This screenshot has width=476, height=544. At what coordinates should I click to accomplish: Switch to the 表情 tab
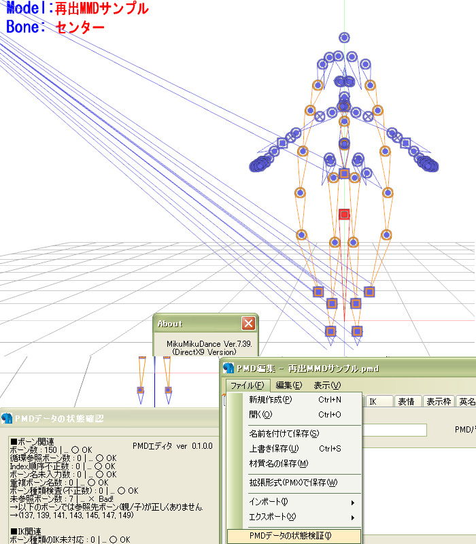click(407, 401)
